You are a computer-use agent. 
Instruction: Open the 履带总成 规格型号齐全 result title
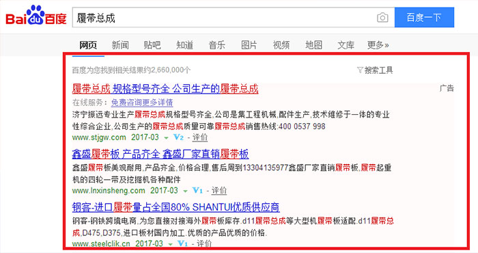[x=165, y=89]
